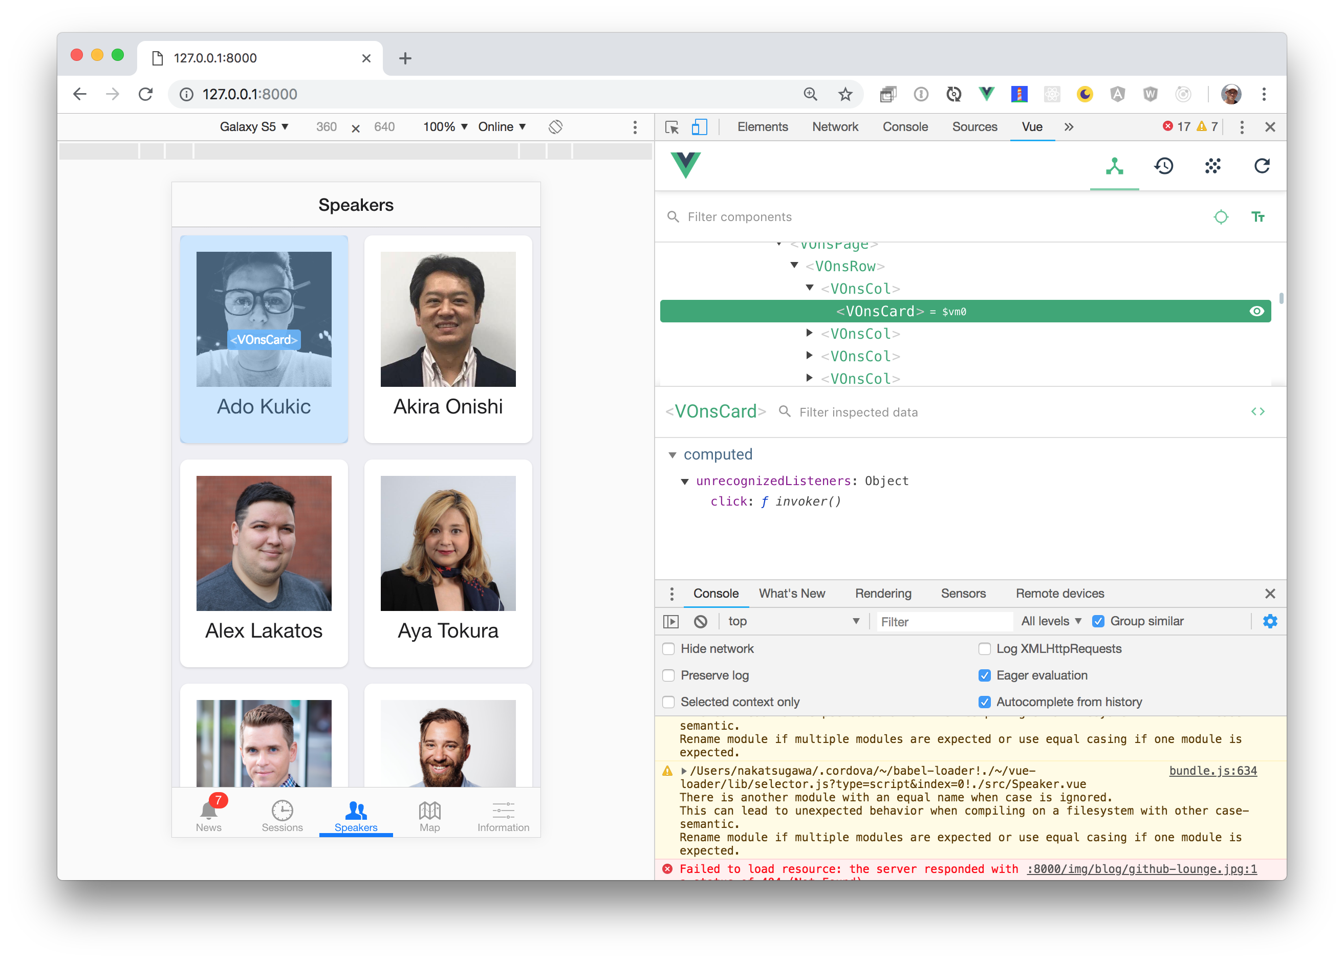Image resolution: width=1344 pixels, height=962 pixels.
Task: Uncheck Group similar checkbox
Action: click(1098, 621)
